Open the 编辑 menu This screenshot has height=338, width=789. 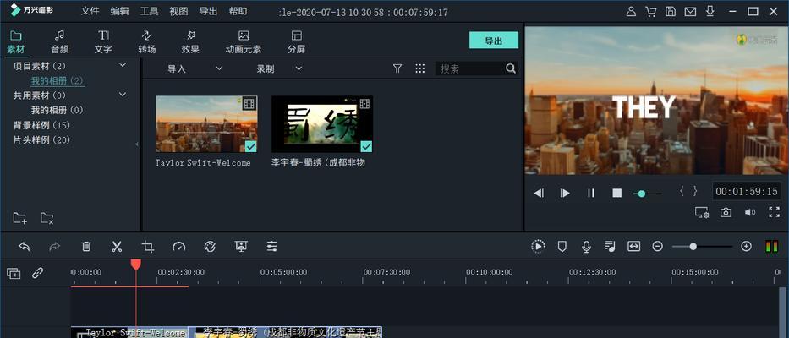[x=119, y=11]
